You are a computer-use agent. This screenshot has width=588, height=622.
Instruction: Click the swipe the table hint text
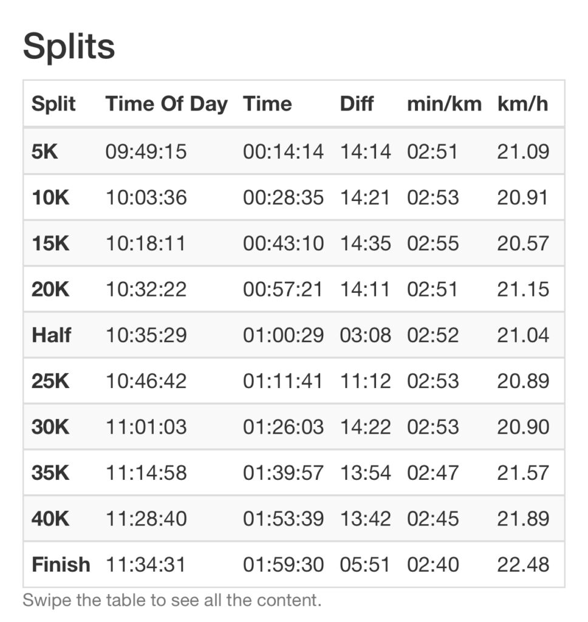point(172,600)
